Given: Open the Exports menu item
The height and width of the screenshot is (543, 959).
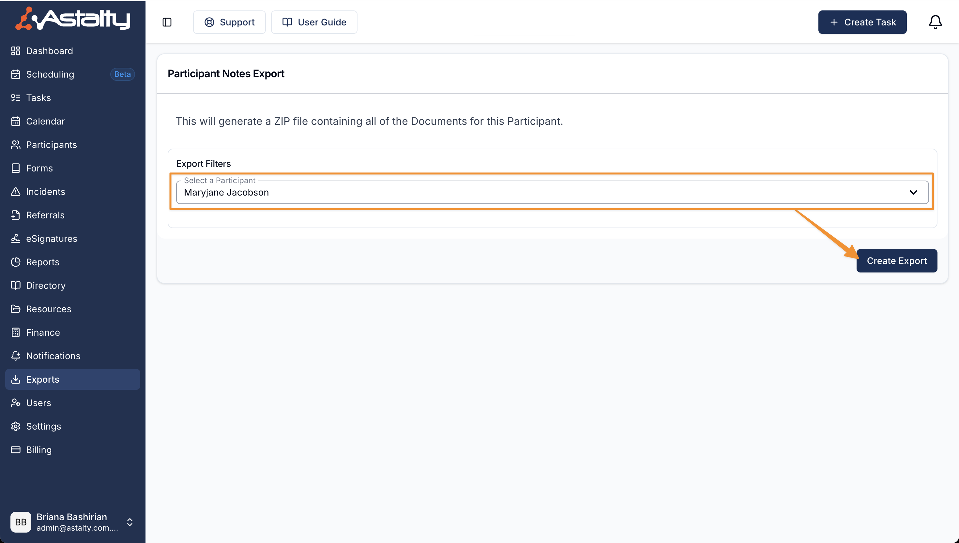Looking at the screenshot, I should click(42, 379).
